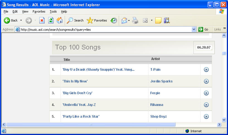
Task: Open 'Buy U a Drank' song link
Action: coord(98,70)
